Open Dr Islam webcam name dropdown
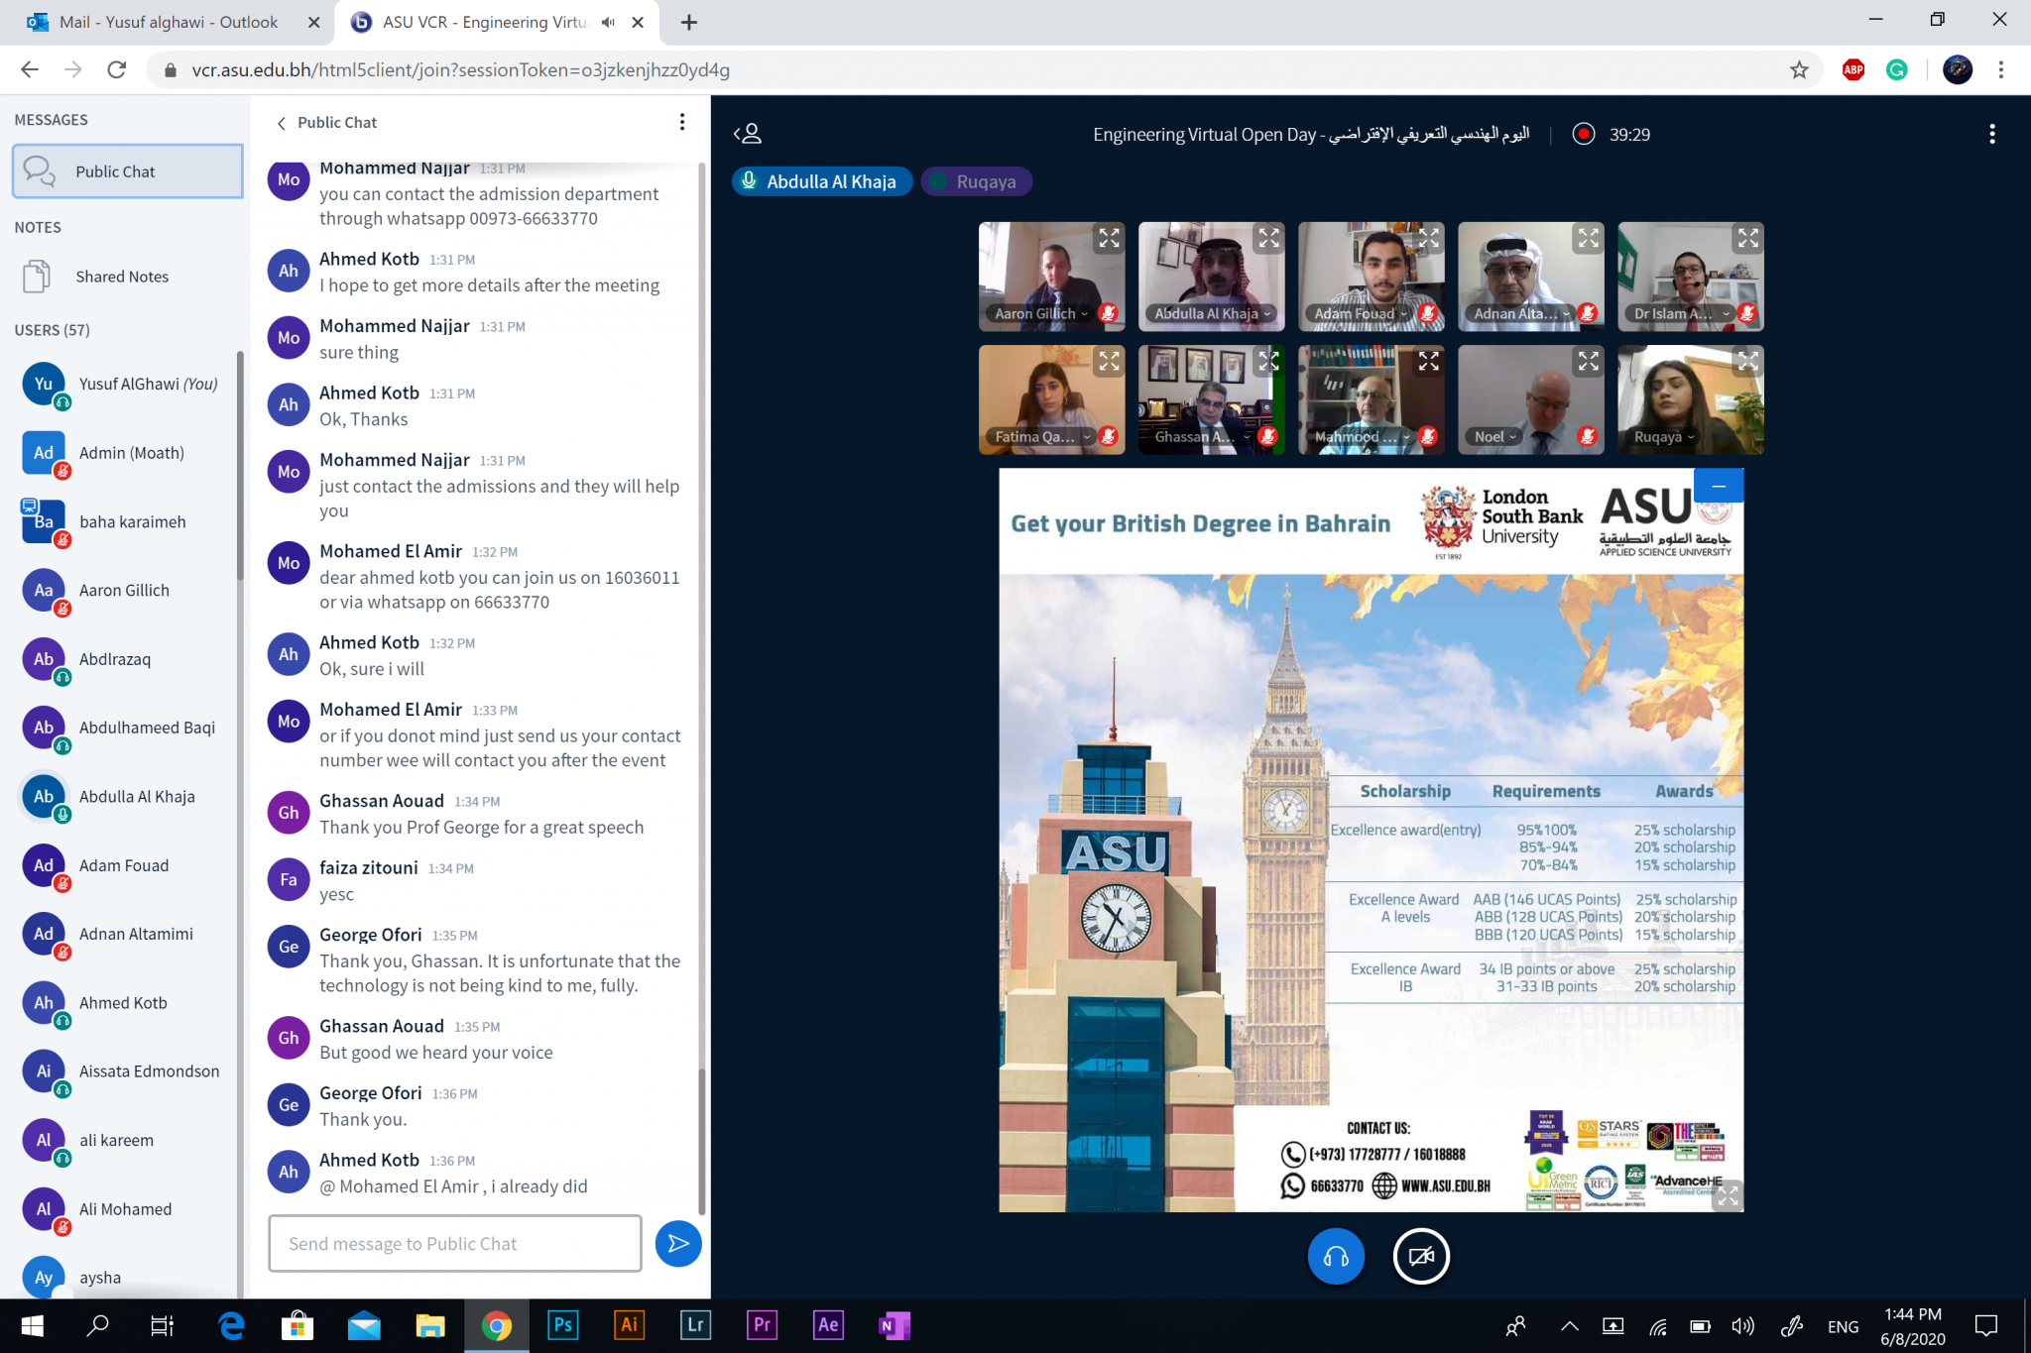Image resolution: width=2031 pixels, height=1353 pixels. (x=1682, y=313)
